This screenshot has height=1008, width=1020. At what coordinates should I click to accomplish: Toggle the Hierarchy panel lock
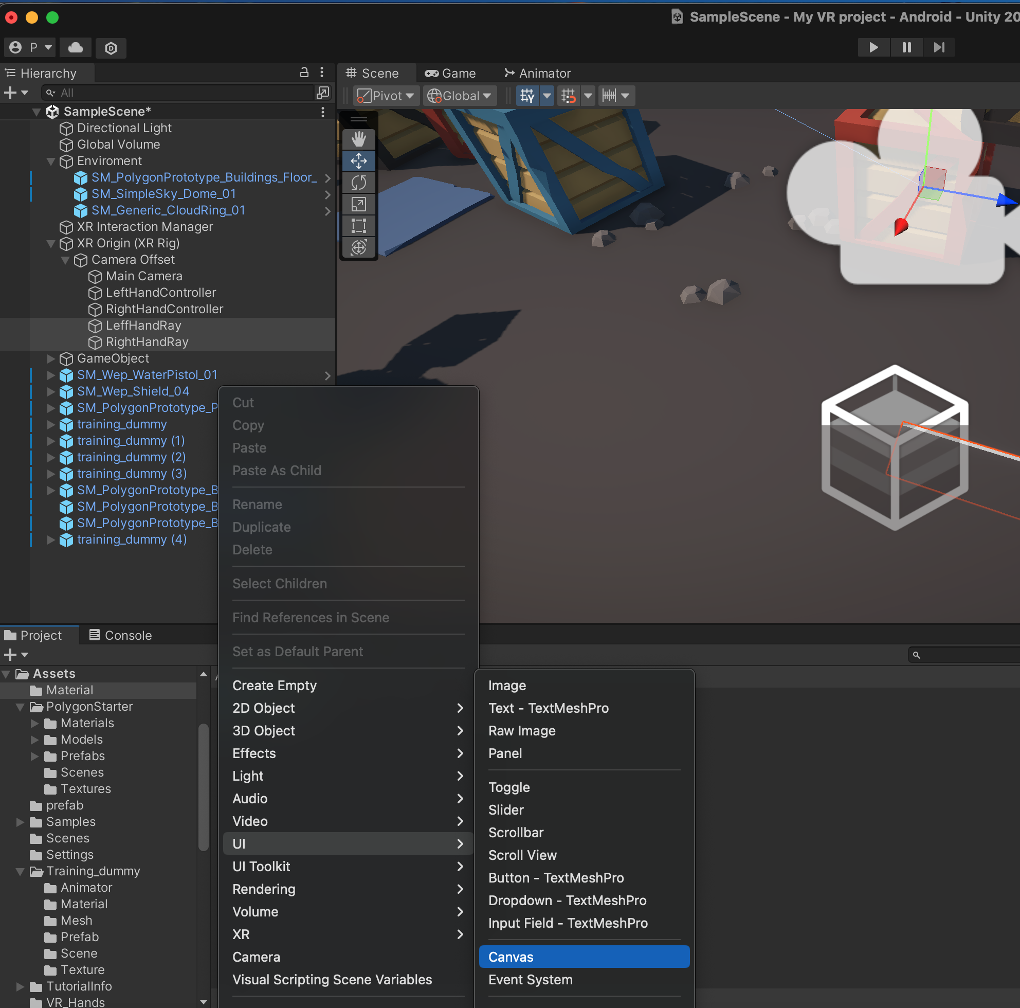pyautogui.click(x=304, y=73)
